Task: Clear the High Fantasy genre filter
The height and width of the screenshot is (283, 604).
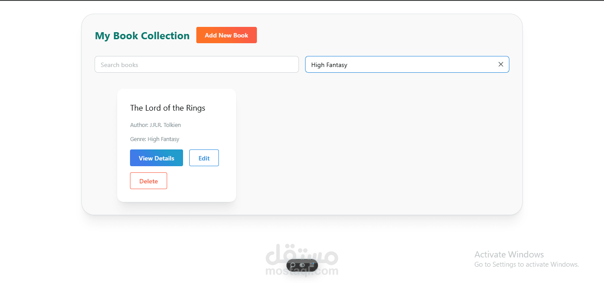Action: pos(501,64)
